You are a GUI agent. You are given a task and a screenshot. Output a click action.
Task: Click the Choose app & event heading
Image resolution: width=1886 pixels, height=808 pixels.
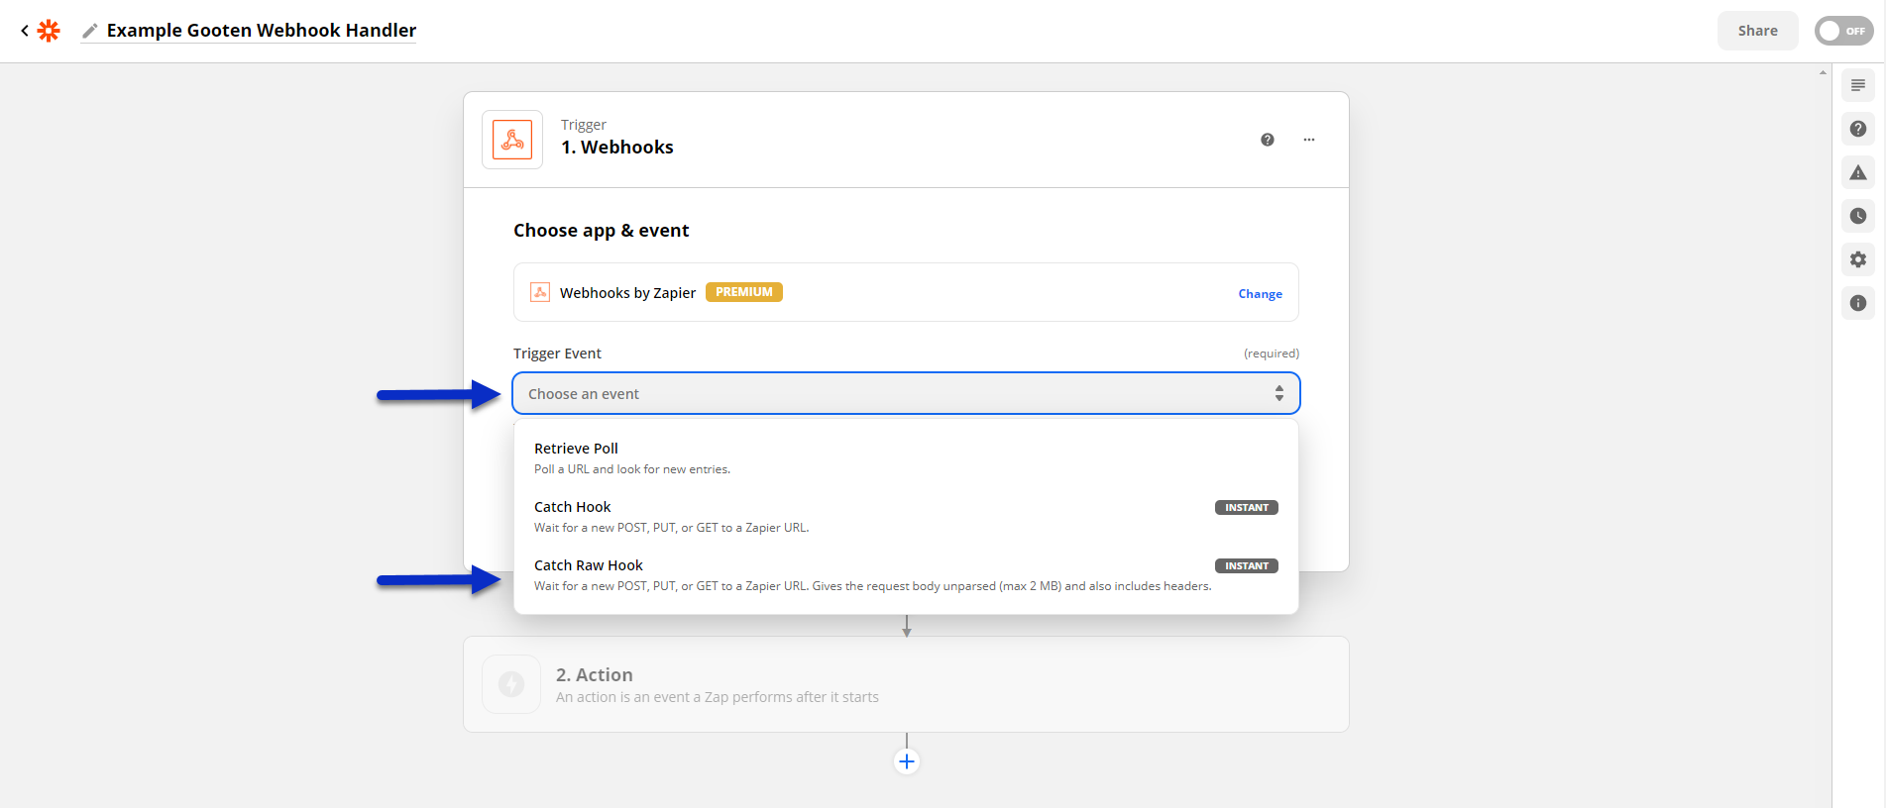point(601,231)
